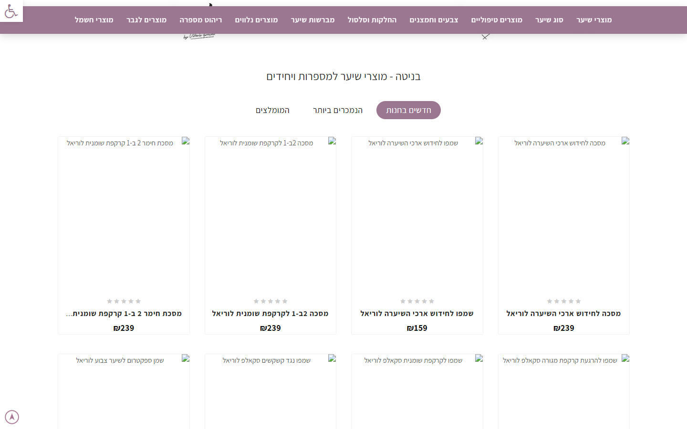Open product image of מסכה לחידוש ארכי השיערה
This screenshot has width=687, height=429.
[563, 214]
